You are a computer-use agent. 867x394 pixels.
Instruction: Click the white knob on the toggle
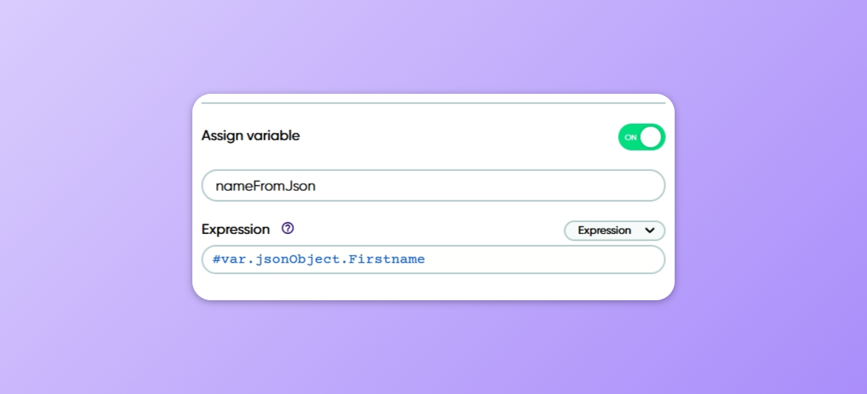(650, 137)
